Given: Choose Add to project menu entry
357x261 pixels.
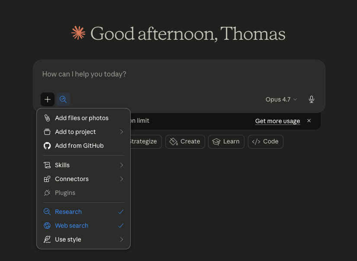Looking at the screenshot, I should 84,132.
